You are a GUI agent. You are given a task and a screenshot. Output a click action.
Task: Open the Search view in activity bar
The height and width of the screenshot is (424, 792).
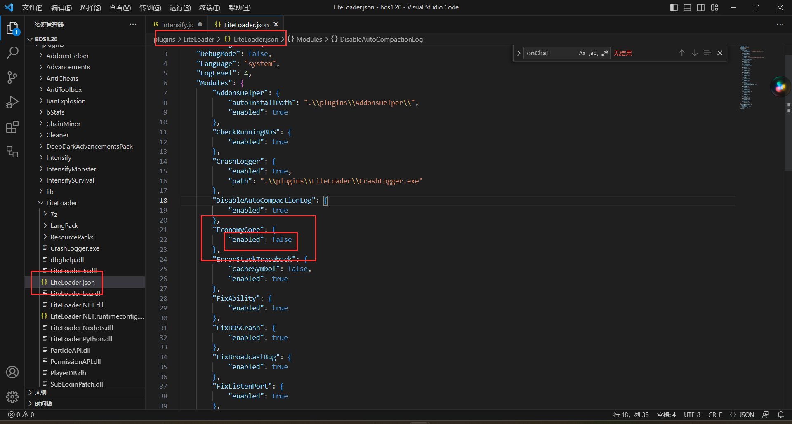[12, 53]
